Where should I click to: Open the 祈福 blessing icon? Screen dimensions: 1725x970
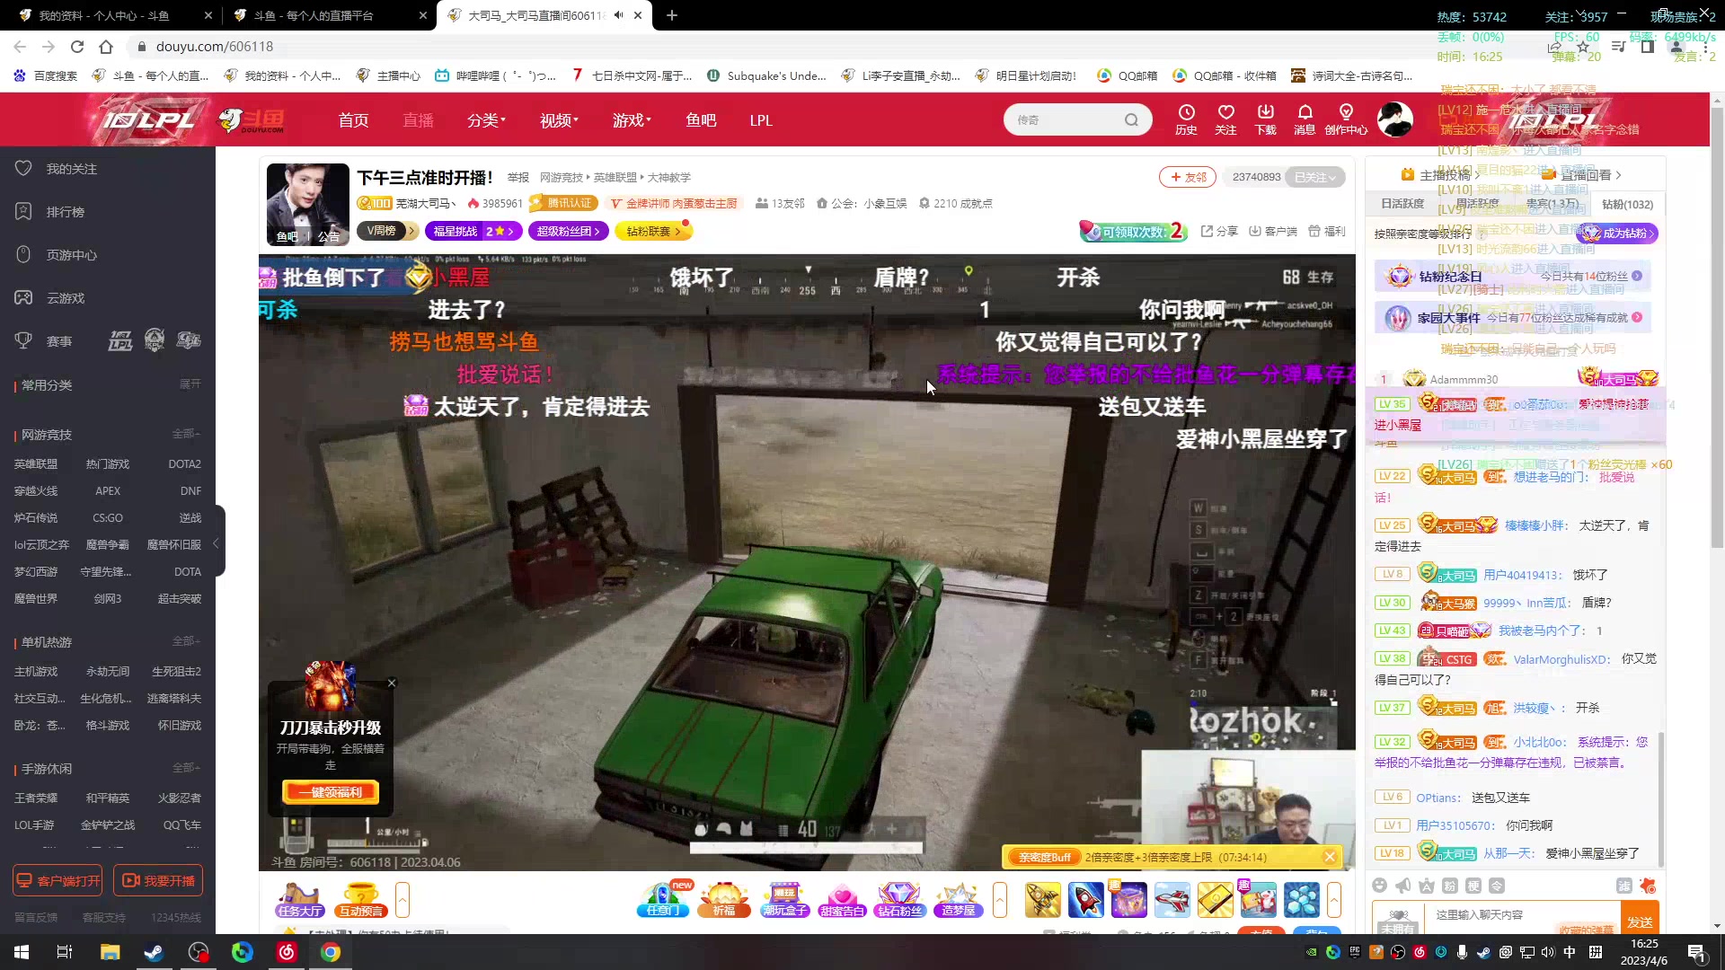(x=724, y=899)
